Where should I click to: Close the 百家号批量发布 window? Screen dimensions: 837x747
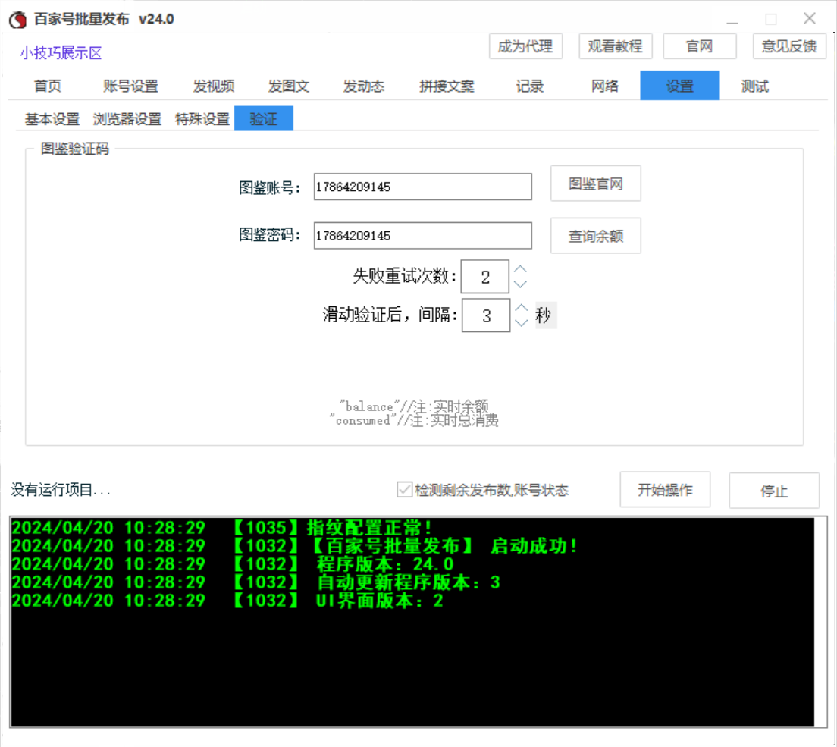click(x=809, y=19)
